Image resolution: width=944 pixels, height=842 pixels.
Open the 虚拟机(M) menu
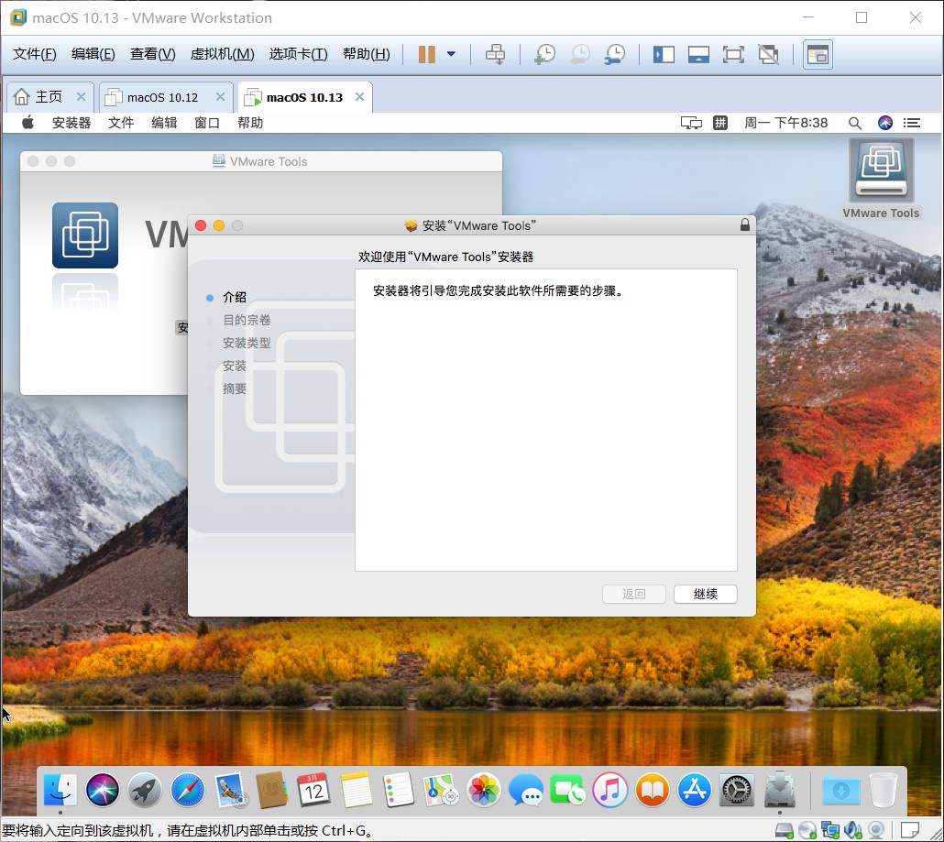click(222, 54)
